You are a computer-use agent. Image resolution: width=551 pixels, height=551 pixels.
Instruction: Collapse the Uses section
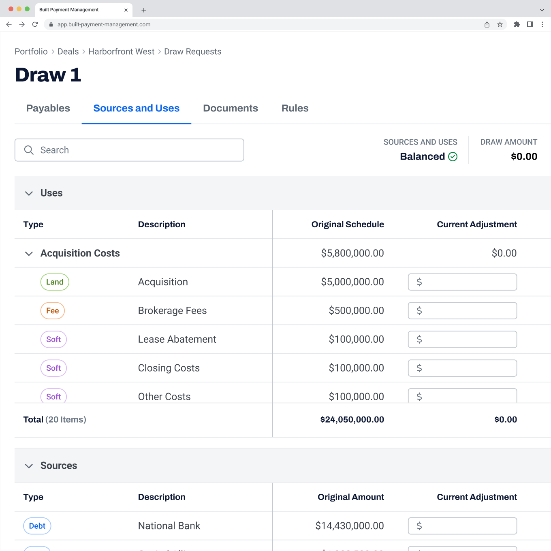coord(29,193)
